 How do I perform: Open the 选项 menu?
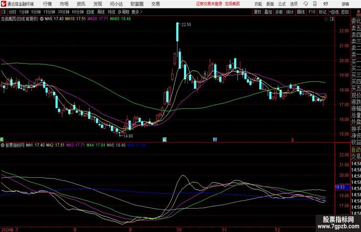click(294, 4)
